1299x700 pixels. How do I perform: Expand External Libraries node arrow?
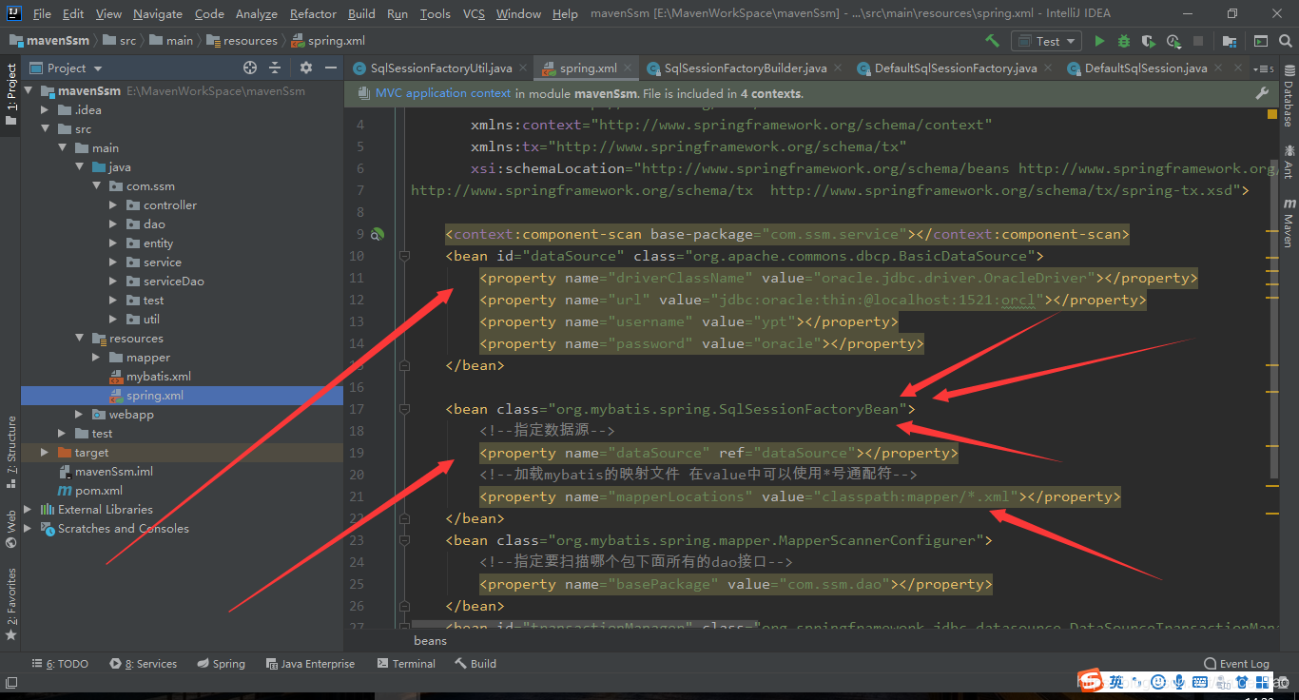click(x=29, y=510)
